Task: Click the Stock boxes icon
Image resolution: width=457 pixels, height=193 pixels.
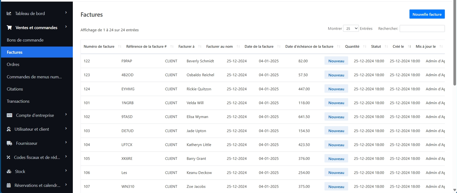Action: [9, 172]
